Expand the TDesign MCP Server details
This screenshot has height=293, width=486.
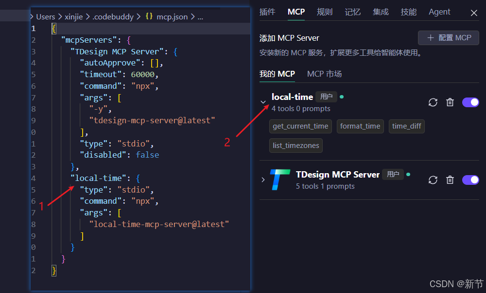(x=263, y=180)
